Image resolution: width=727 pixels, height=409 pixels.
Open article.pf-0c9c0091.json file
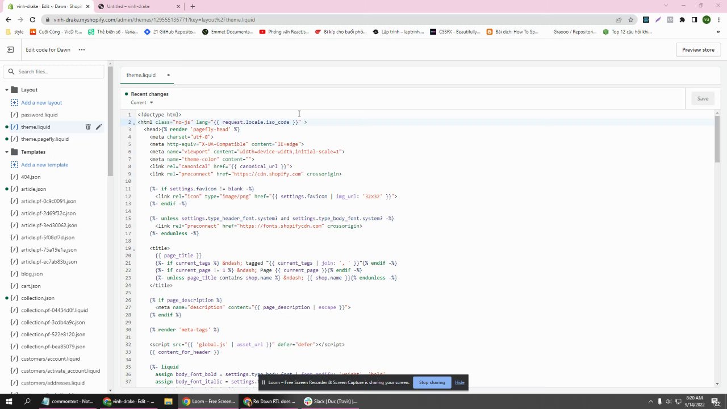click(x=48, y=201)
